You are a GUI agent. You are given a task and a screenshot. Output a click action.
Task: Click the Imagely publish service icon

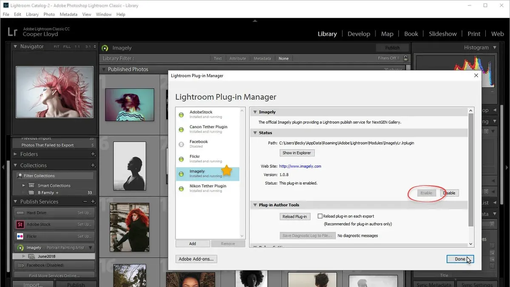(20, 247)
